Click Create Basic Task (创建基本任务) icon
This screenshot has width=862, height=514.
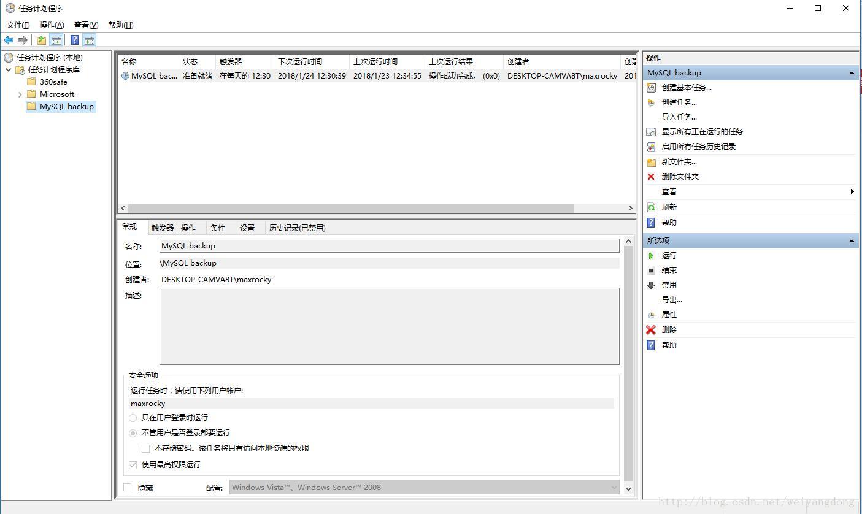651,88
